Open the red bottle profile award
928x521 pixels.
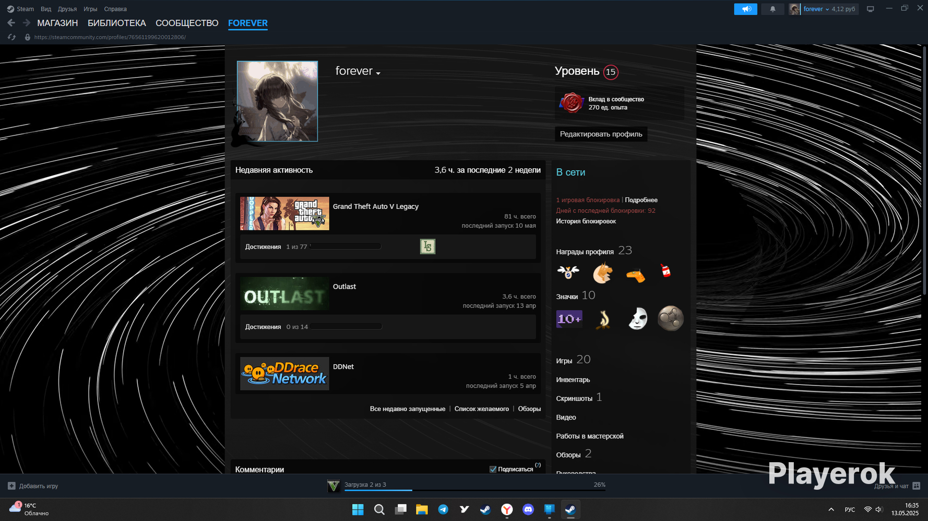tap(665, 270)
